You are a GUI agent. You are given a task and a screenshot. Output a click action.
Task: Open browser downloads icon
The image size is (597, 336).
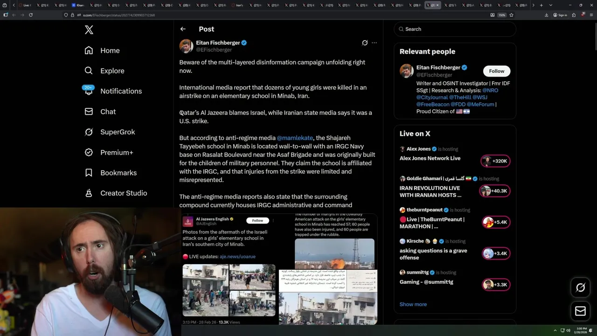(547, 15)
